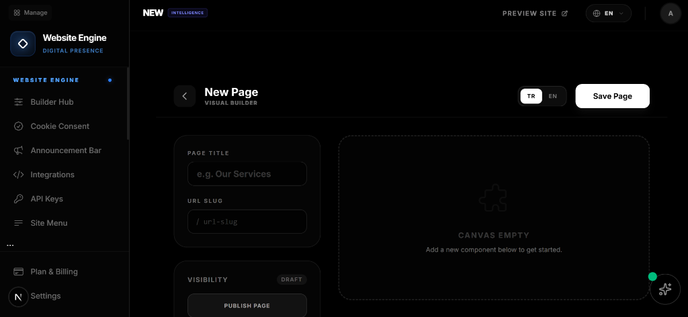The width and height of the screenshot is (688, 317).
Task: Open the Manage menu at top left
Action: [31, 13]
